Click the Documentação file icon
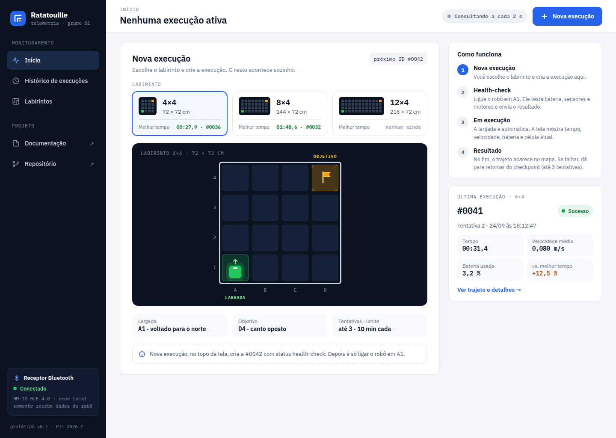The width and height of the screenshot is (616, 438). pos(16,143)
